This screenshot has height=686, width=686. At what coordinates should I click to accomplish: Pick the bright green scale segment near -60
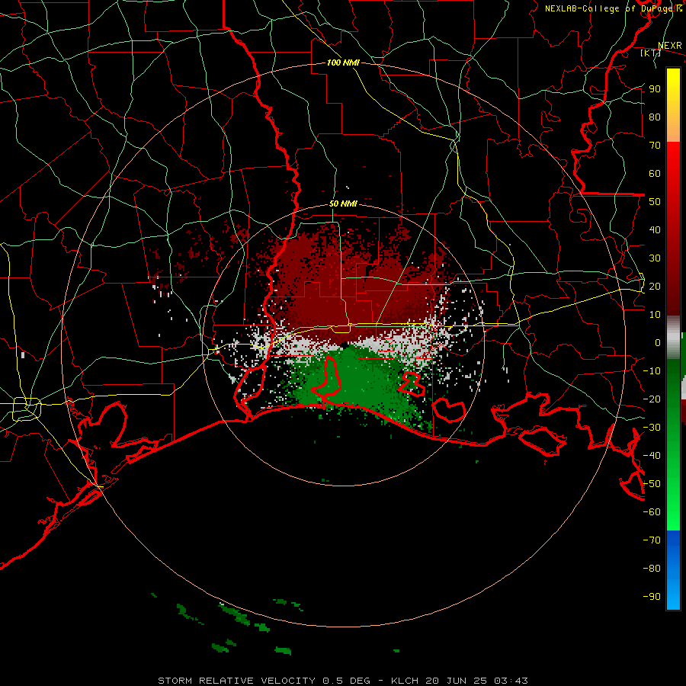pyautogui.click(x=673, y=516)
